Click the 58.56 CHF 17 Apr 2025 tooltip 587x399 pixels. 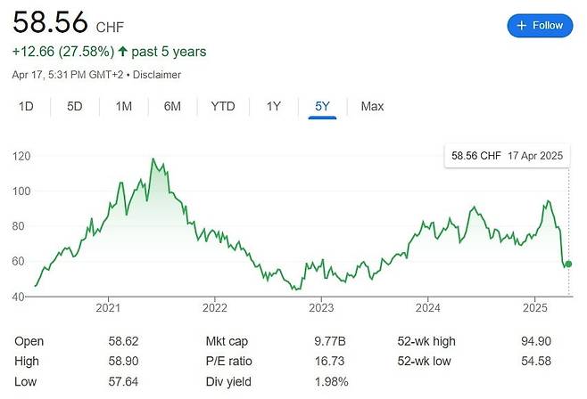[x=508, y=156]
